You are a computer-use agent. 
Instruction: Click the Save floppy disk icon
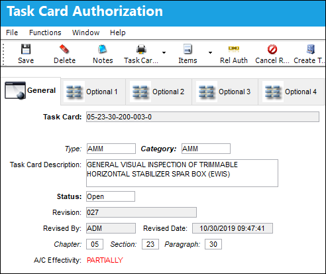tap(26, 49)
